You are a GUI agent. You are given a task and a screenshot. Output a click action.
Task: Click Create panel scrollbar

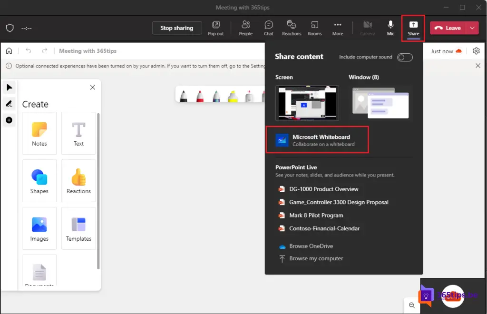click(98, 191)
